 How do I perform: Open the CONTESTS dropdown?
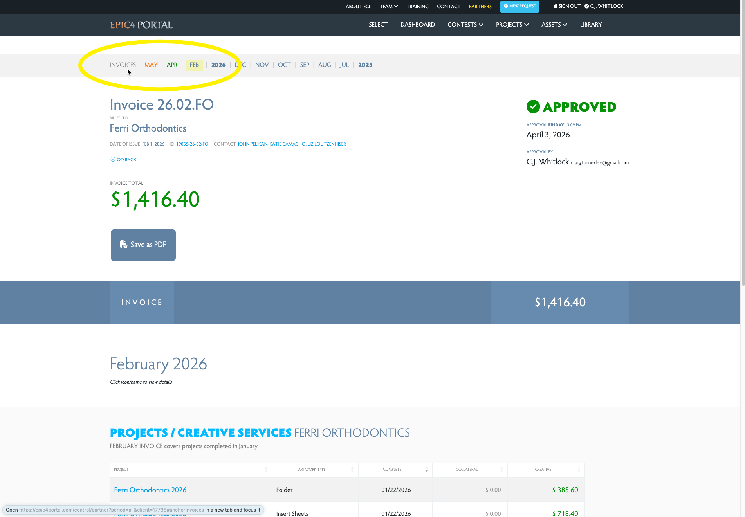click(465, 25)
